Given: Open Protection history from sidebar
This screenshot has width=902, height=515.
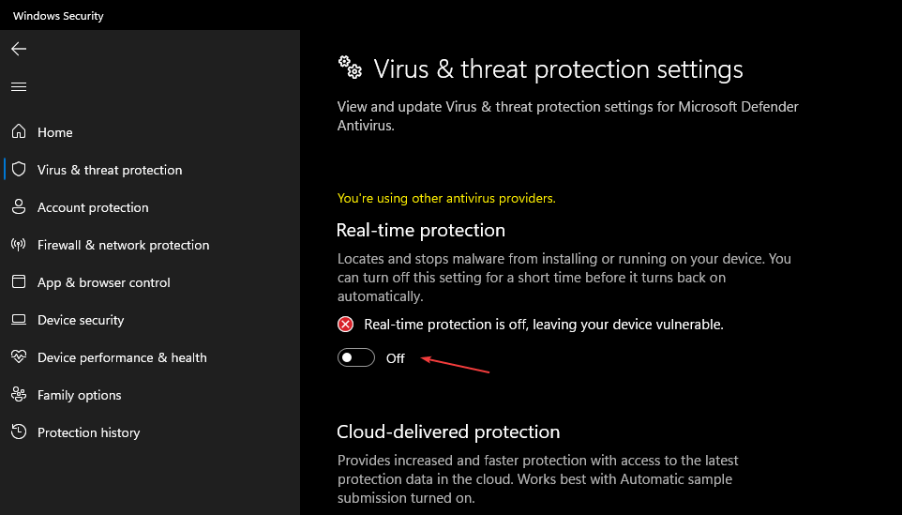Looking at the screenshot, I should point(88,432).
